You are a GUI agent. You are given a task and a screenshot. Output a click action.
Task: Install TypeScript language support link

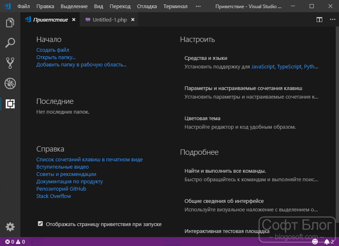[289, 66]
